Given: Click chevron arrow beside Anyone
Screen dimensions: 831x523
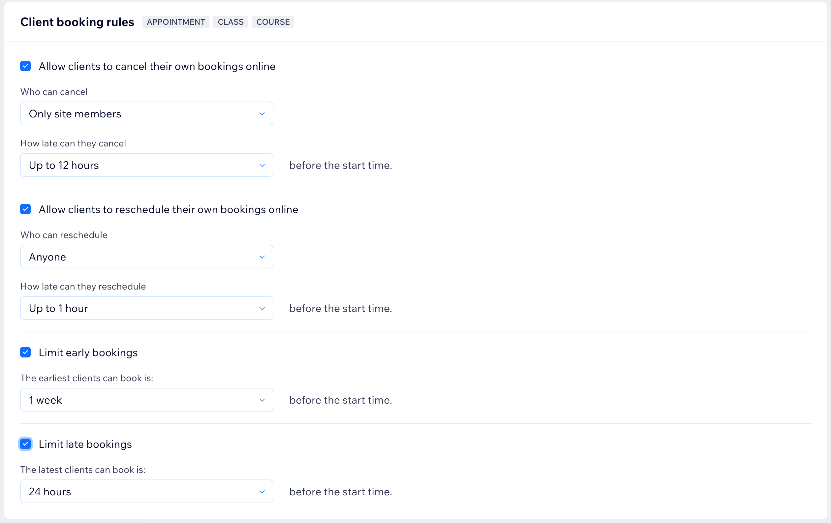Looking at the screenshot, I should [262, 257].
